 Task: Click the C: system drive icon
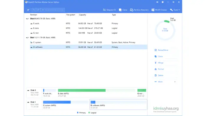[31, 42]
